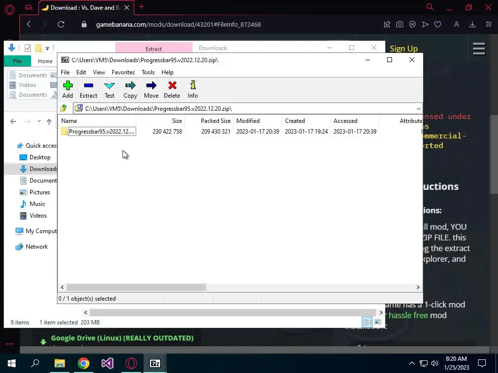
Task: Sort by Modified column header
Action: [258, 121]
